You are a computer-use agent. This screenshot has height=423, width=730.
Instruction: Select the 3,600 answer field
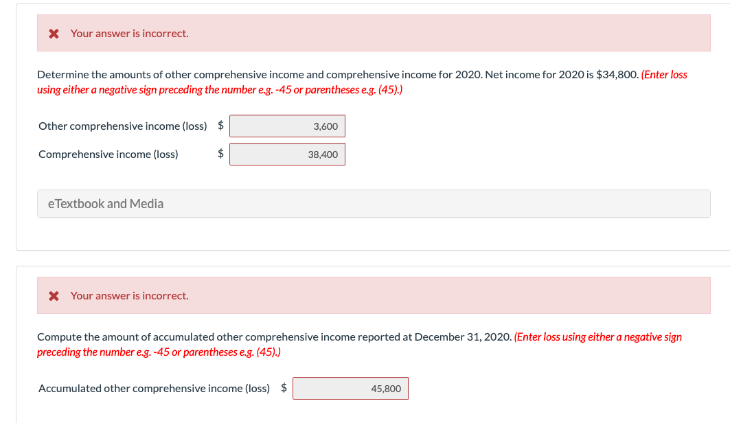click(x=287, y=126)
